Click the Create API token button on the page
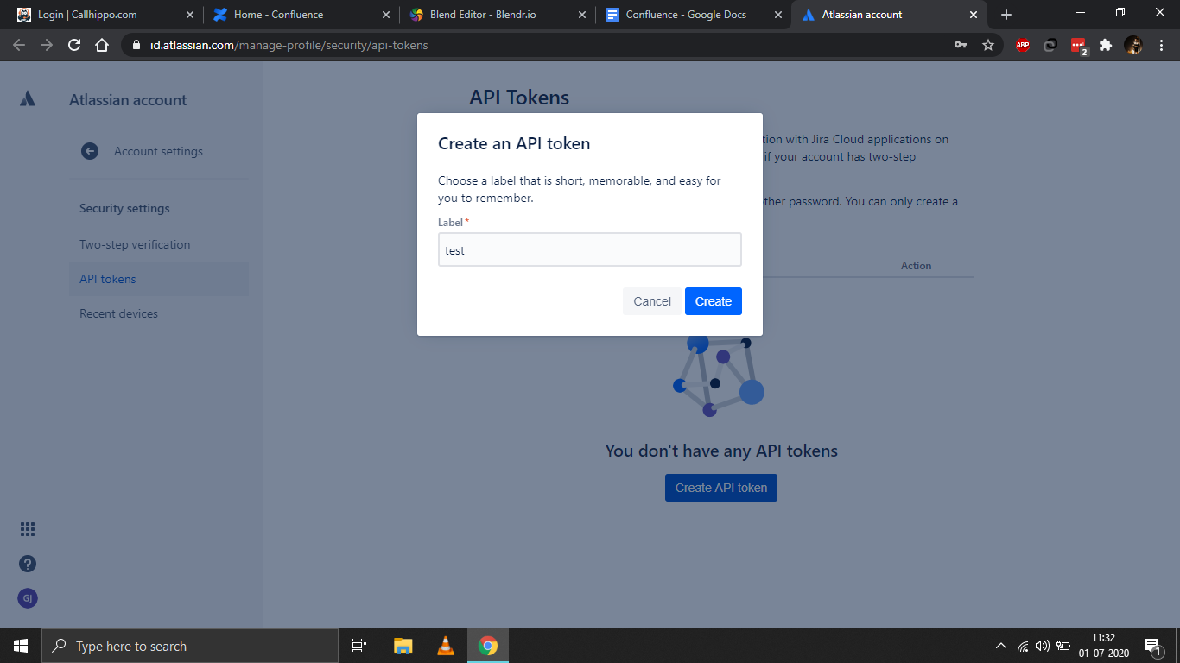The height and width of the screenshot is (663, 1180). (721, 488)
